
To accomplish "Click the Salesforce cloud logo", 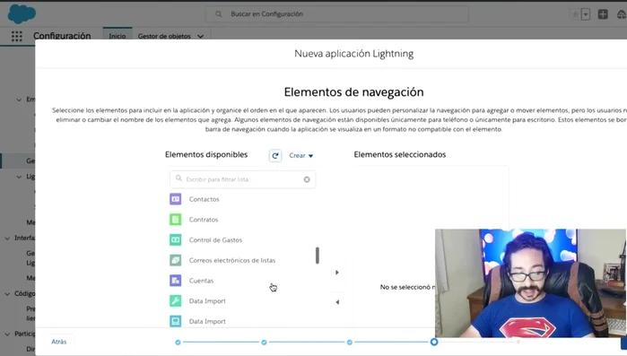I will [x=22, y=14].
